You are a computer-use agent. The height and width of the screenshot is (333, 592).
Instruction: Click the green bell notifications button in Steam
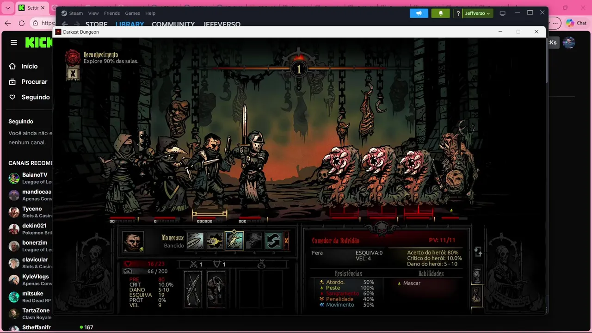coord(441,13)
